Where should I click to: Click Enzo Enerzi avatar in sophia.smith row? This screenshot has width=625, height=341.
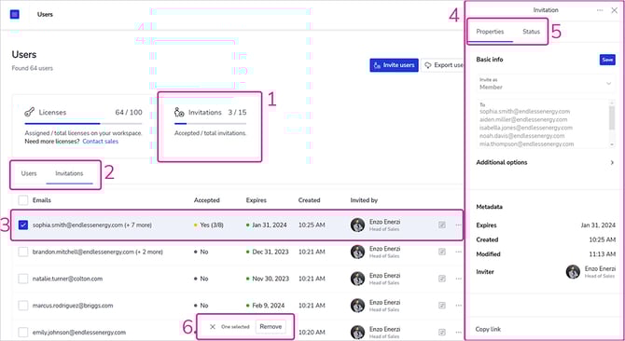pos(357,225)
